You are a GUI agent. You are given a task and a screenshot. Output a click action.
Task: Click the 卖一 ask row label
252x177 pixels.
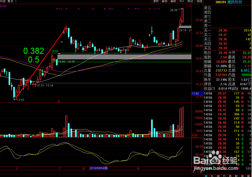click(x=207, y=25)
